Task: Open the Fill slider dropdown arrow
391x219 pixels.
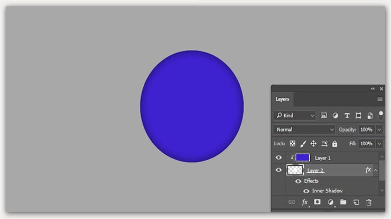Action: (x=379, y=143)
